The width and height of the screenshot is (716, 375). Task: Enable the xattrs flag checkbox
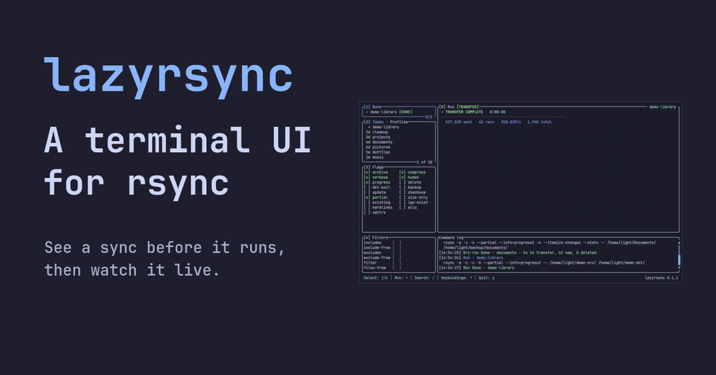[x=367, y=212]
